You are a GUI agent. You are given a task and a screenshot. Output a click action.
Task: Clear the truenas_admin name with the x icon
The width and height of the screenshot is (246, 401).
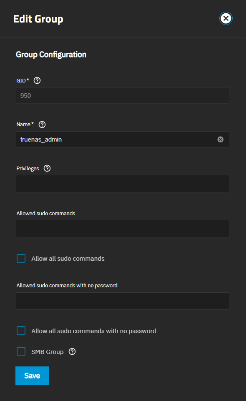coord(221,139)
